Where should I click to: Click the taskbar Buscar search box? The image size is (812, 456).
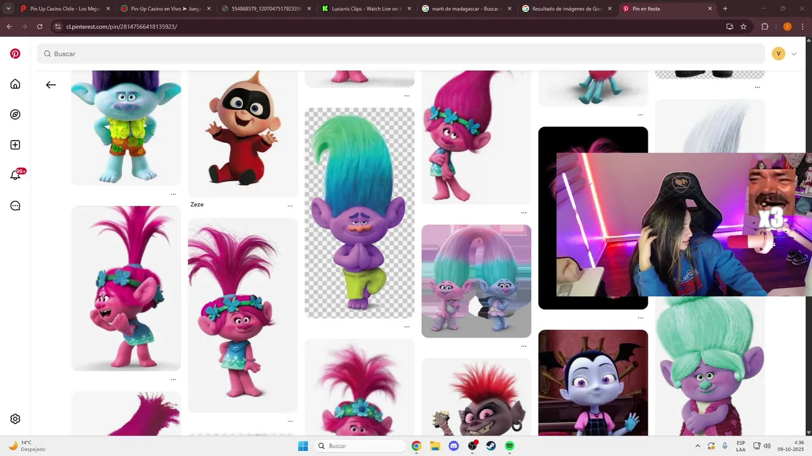[360, 446]
